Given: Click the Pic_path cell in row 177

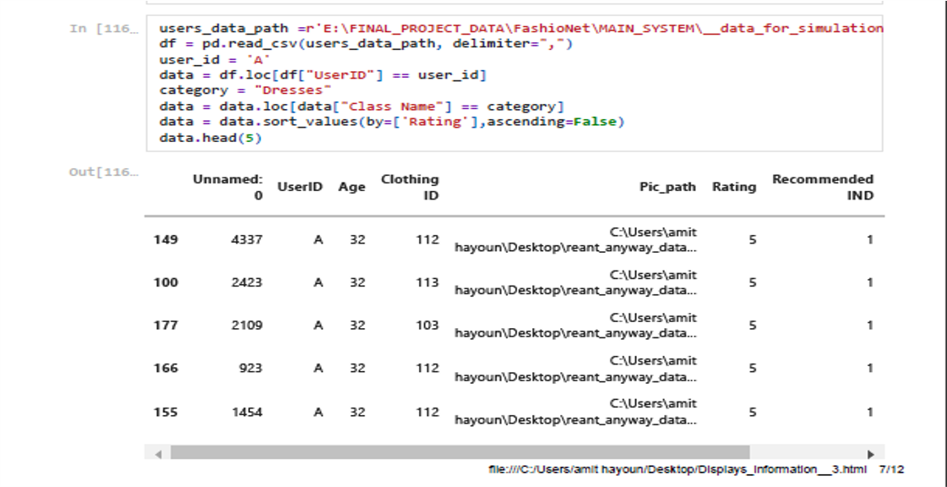Looking at the screenshot, I should [x=575, y=325].
